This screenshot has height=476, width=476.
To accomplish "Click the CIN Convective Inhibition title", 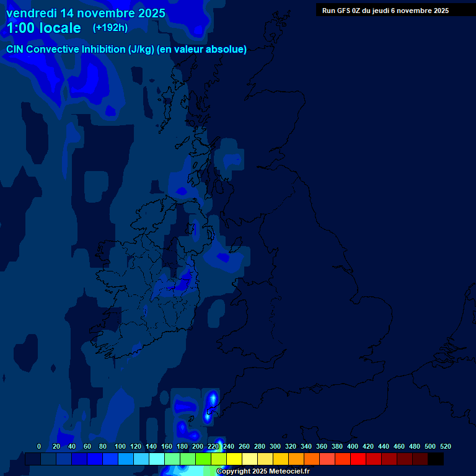I will pos(126,50).
